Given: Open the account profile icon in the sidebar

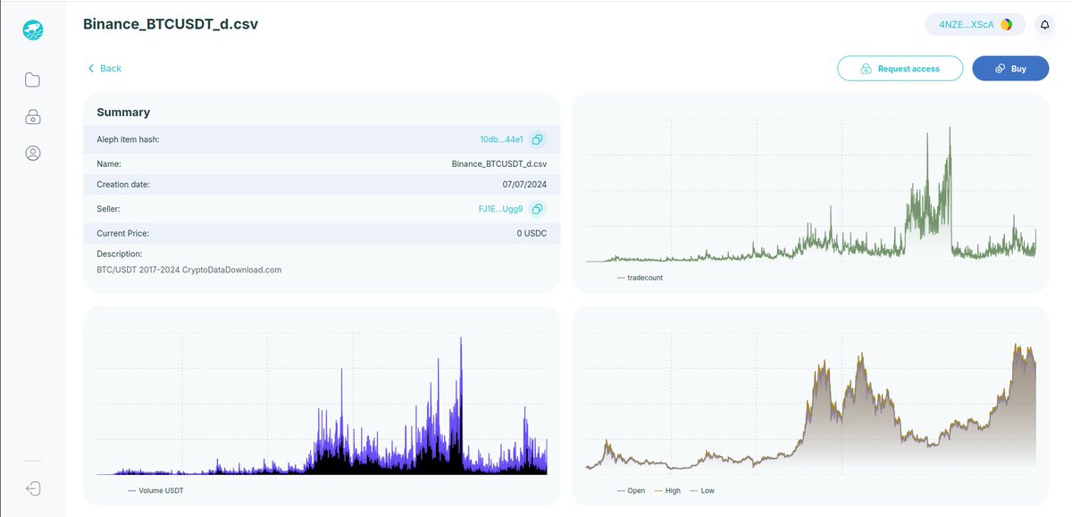Looking at the screenshot, I should point(32,153).
